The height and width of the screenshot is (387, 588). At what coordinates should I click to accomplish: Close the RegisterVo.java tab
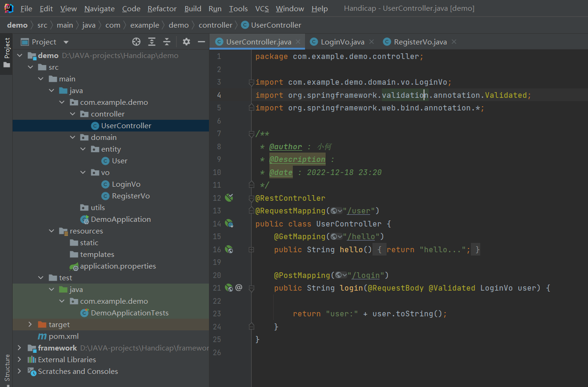(454, 42)
